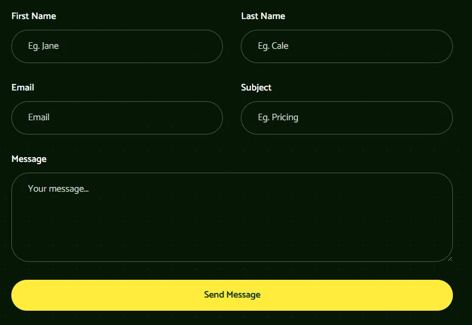Click the "Eg. Jane" placeholder text
472x325 pixels.
pos(44,46)
